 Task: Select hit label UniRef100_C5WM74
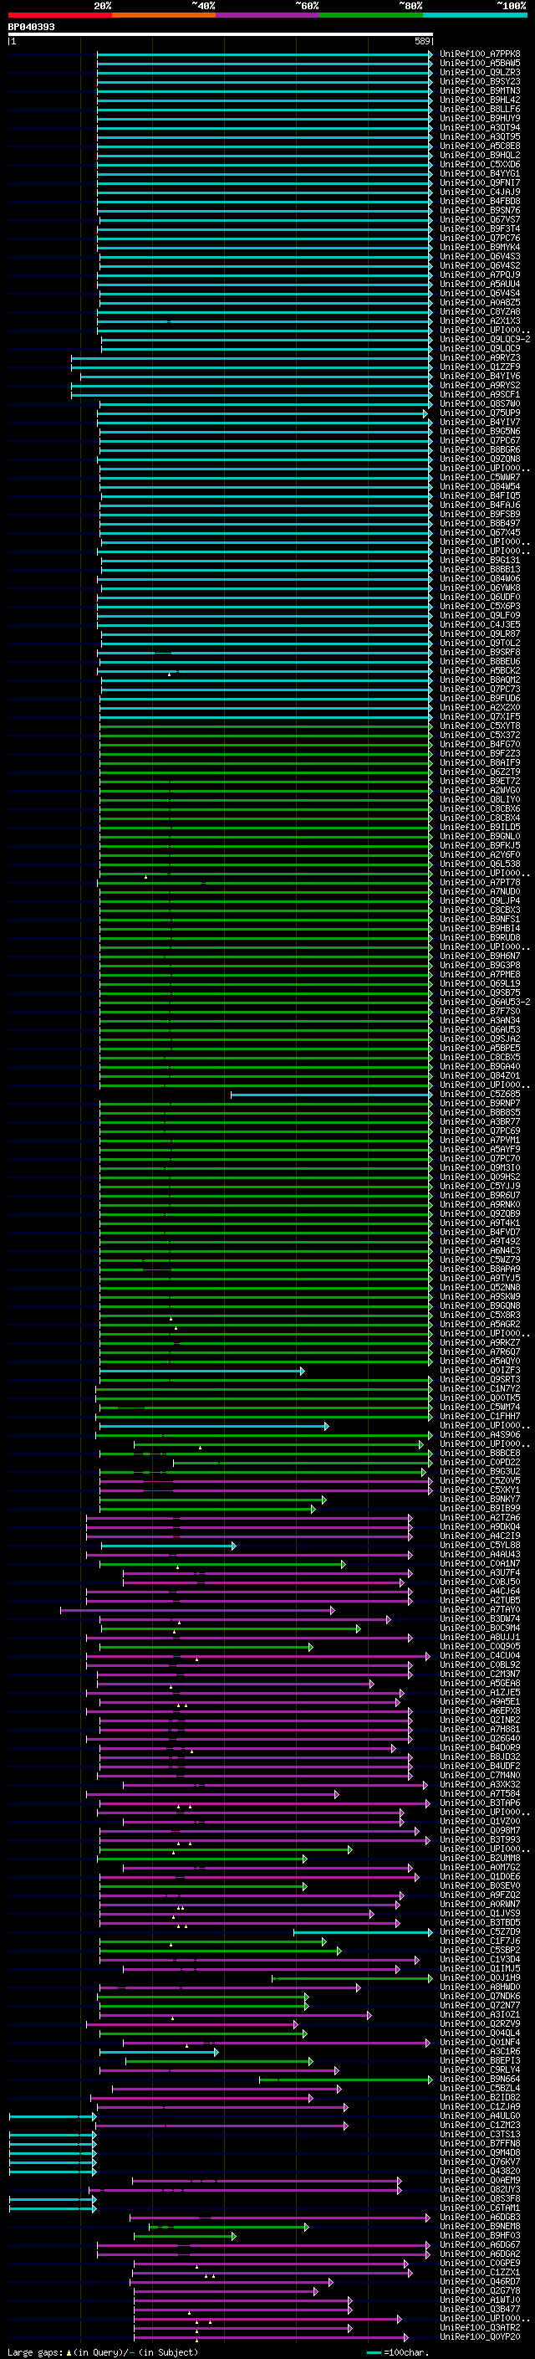click(x=479, y=1408)
